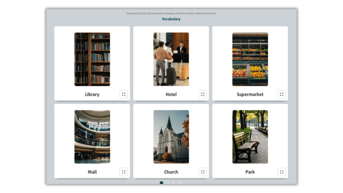343x193 pixels.
Task: Go to the second pagination dot
Action: pyautogui.click(x=168, y=183)
